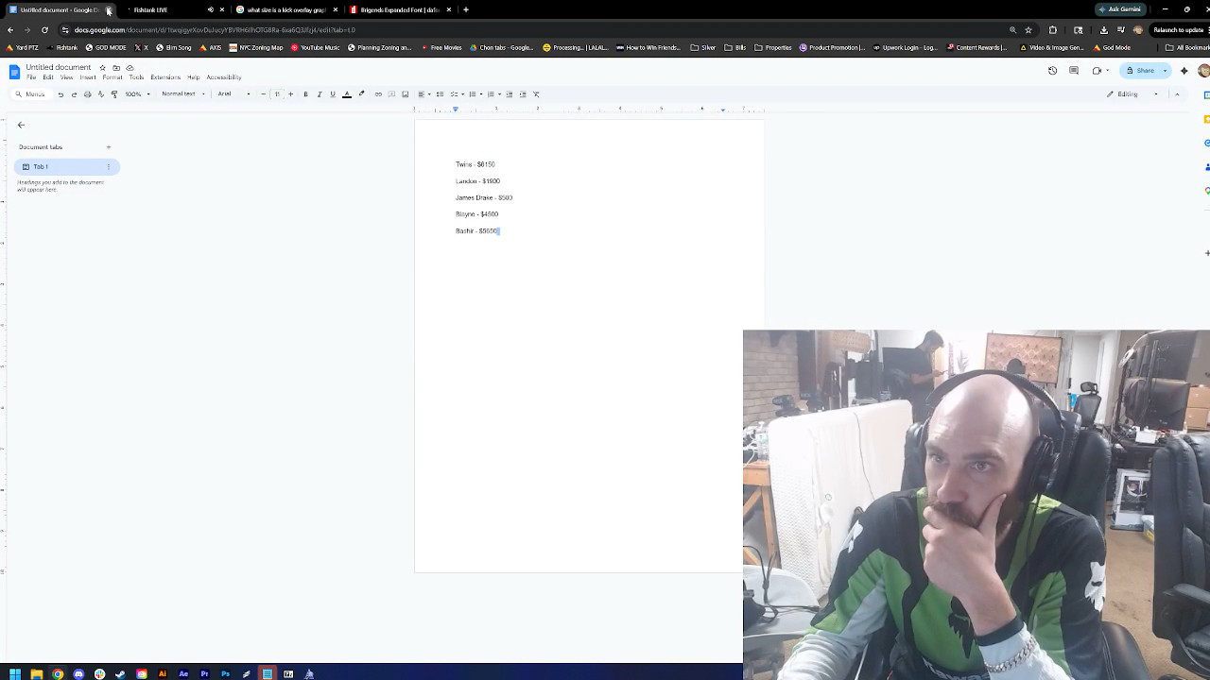This screenshot has height=680, width=1210.
Task: Decrease indent with the toolbar icon
Action: click(510, 94)
